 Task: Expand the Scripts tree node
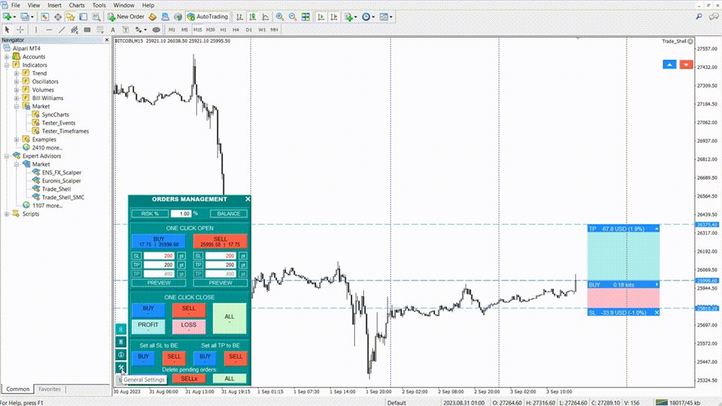click(7, 214)
